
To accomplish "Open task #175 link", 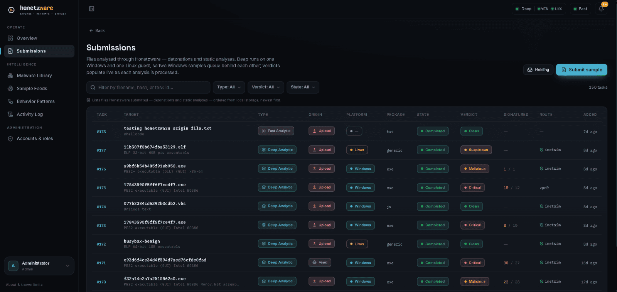I will point(101,188).
